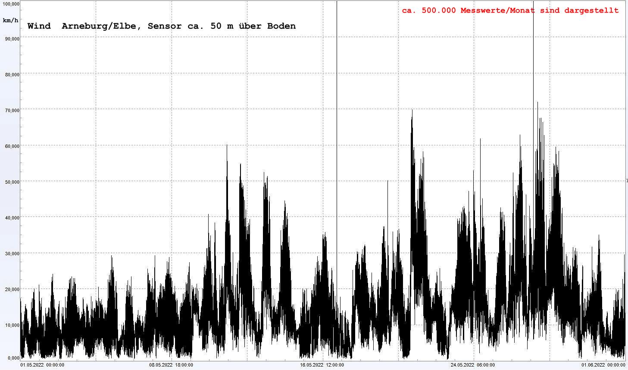Click the '01.05.2022 00:00:00' date label

click(42, 365)
